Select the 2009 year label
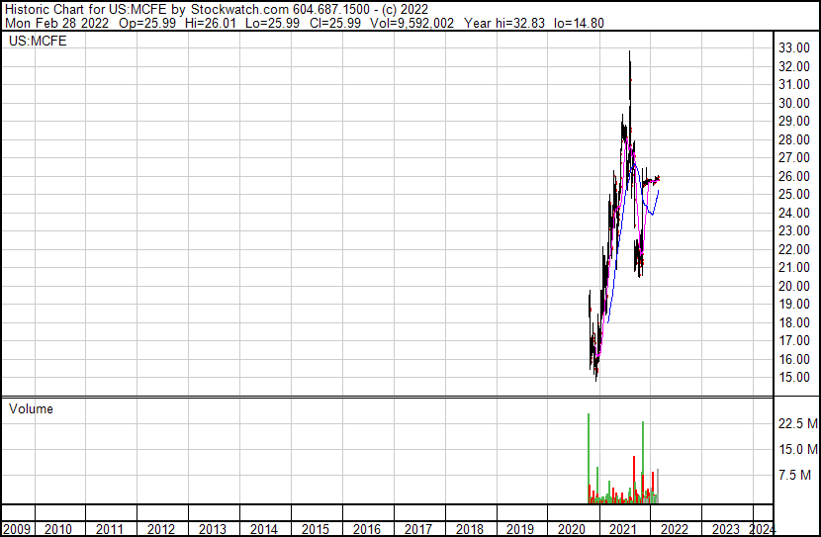The image size is (821, 537). pos(16,529)
